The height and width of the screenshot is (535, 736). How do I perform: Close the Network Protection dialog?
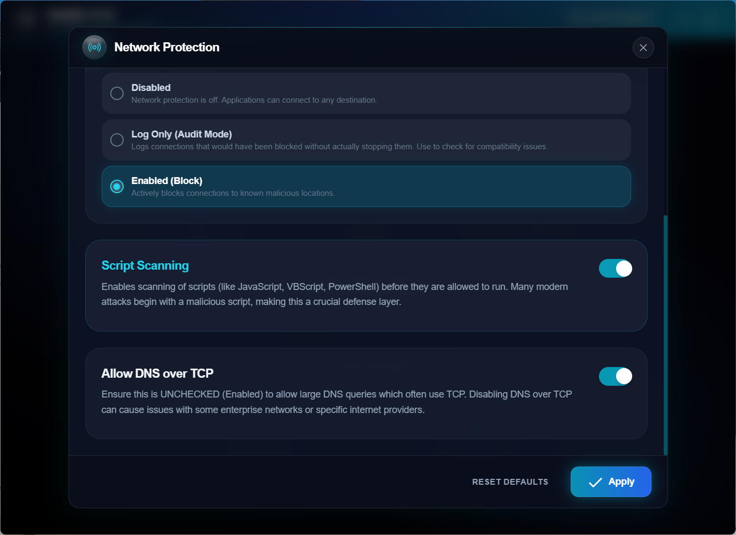coord(643,48)
